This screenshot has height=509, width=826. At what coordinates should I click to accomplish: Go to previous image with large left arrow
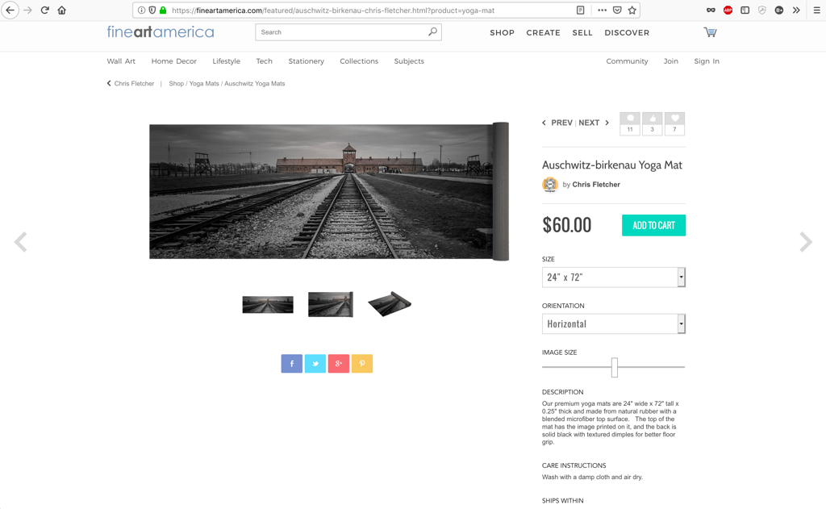tap(20, 242)
